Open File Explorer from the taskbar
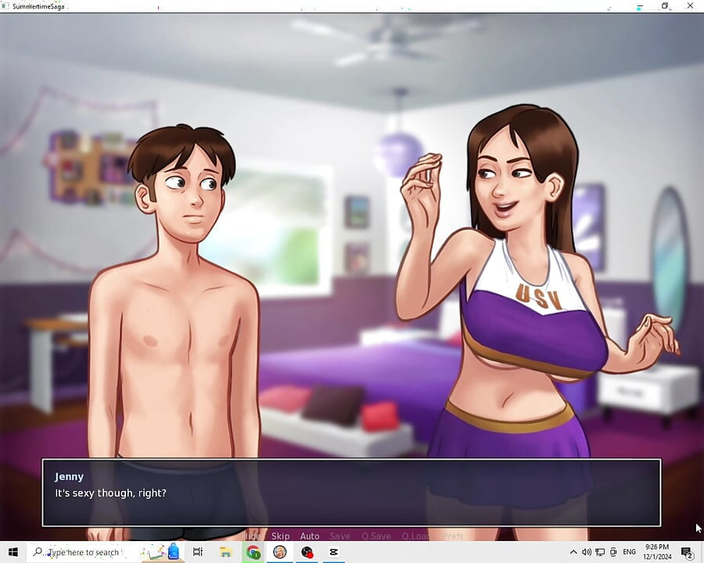 (225, 552)
